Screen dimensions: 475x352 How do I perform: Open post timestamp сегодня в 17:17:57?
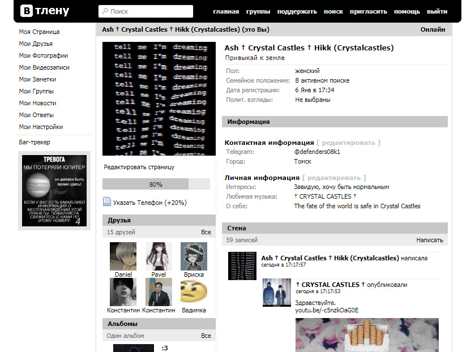tap(284, 265)
